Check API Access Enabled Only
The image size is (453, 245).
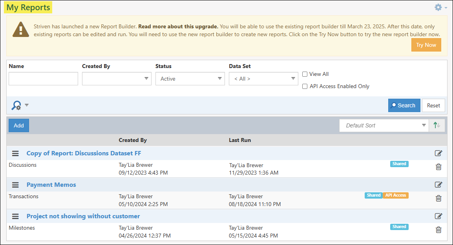point(305,86)
